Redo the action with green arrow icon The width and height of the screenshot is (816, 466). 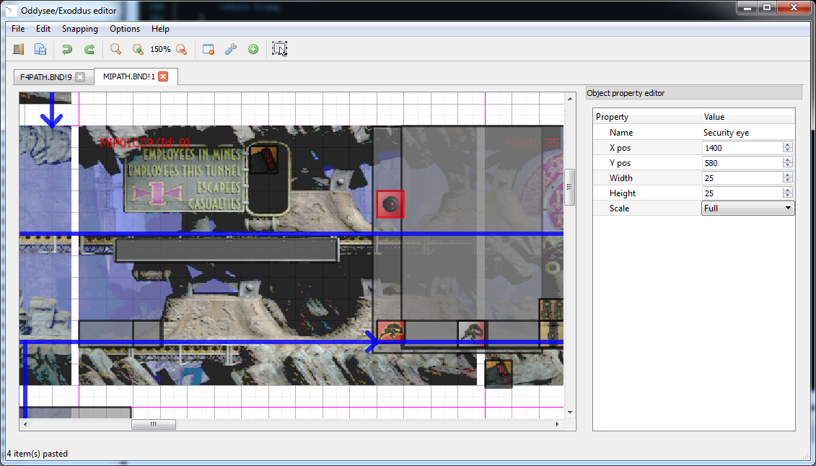click(x=89, y=49)
